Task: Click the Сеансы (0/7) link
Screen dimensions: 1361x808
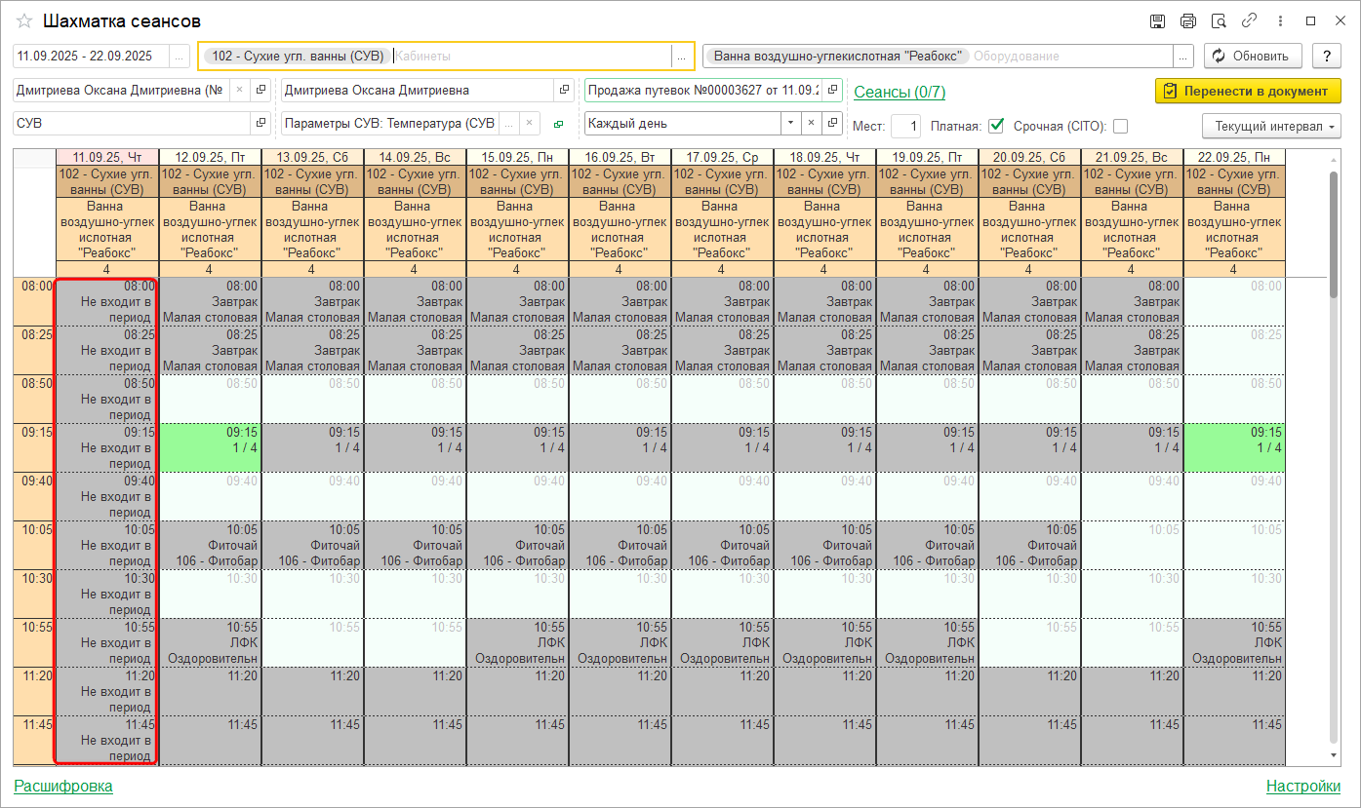Action: pyautogui.click(x=899, y=93)
